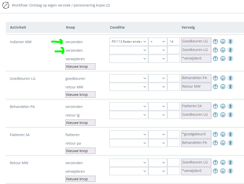Open the P01113 Reden einde condition dropdown

point(128,42)
